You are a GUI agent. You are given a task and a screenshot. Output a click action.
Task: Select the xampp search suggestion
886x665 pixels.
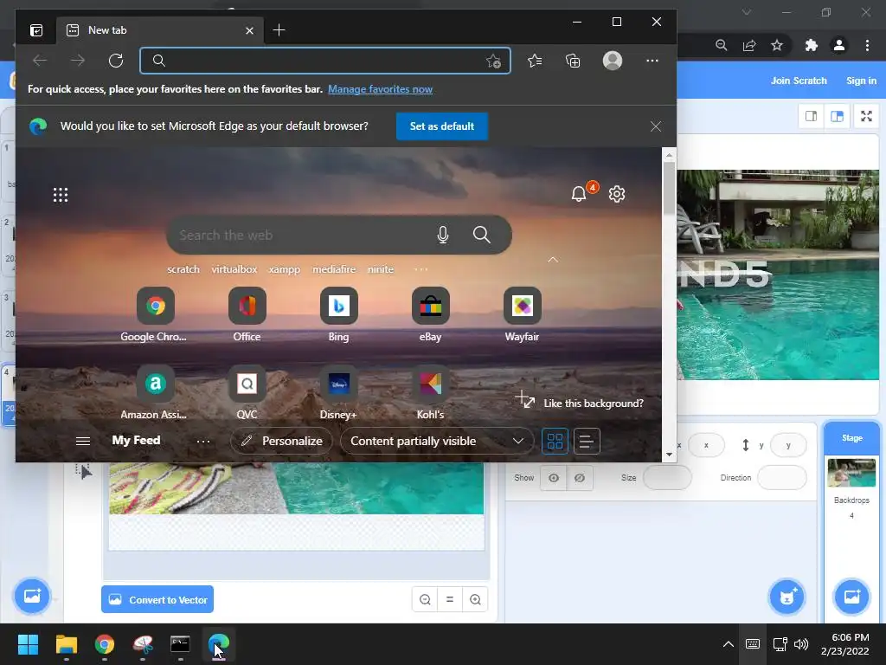[284, 269]
